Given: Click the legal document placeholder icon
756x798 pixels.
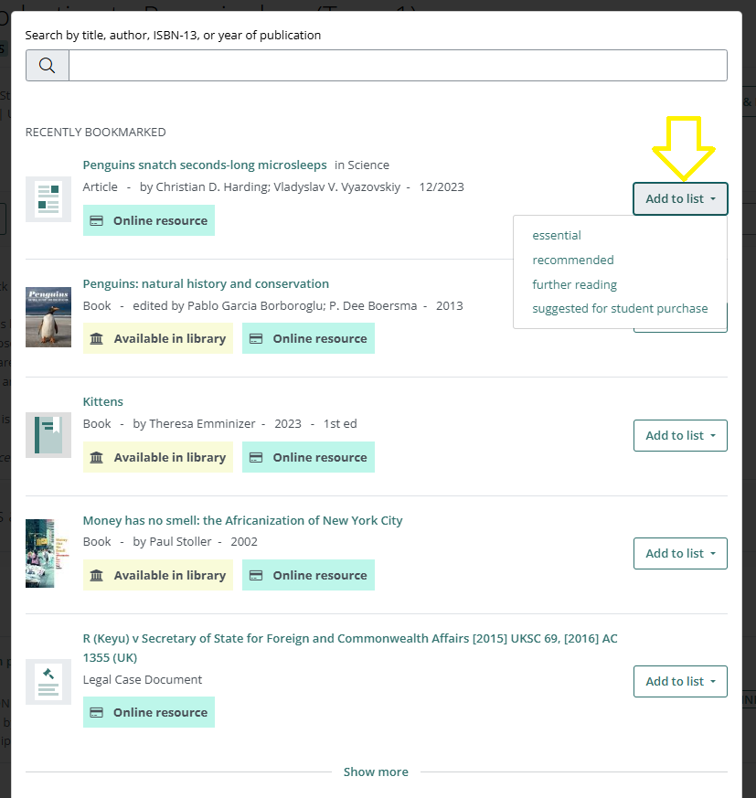Looking at the screenshot, I should [48, 681].
